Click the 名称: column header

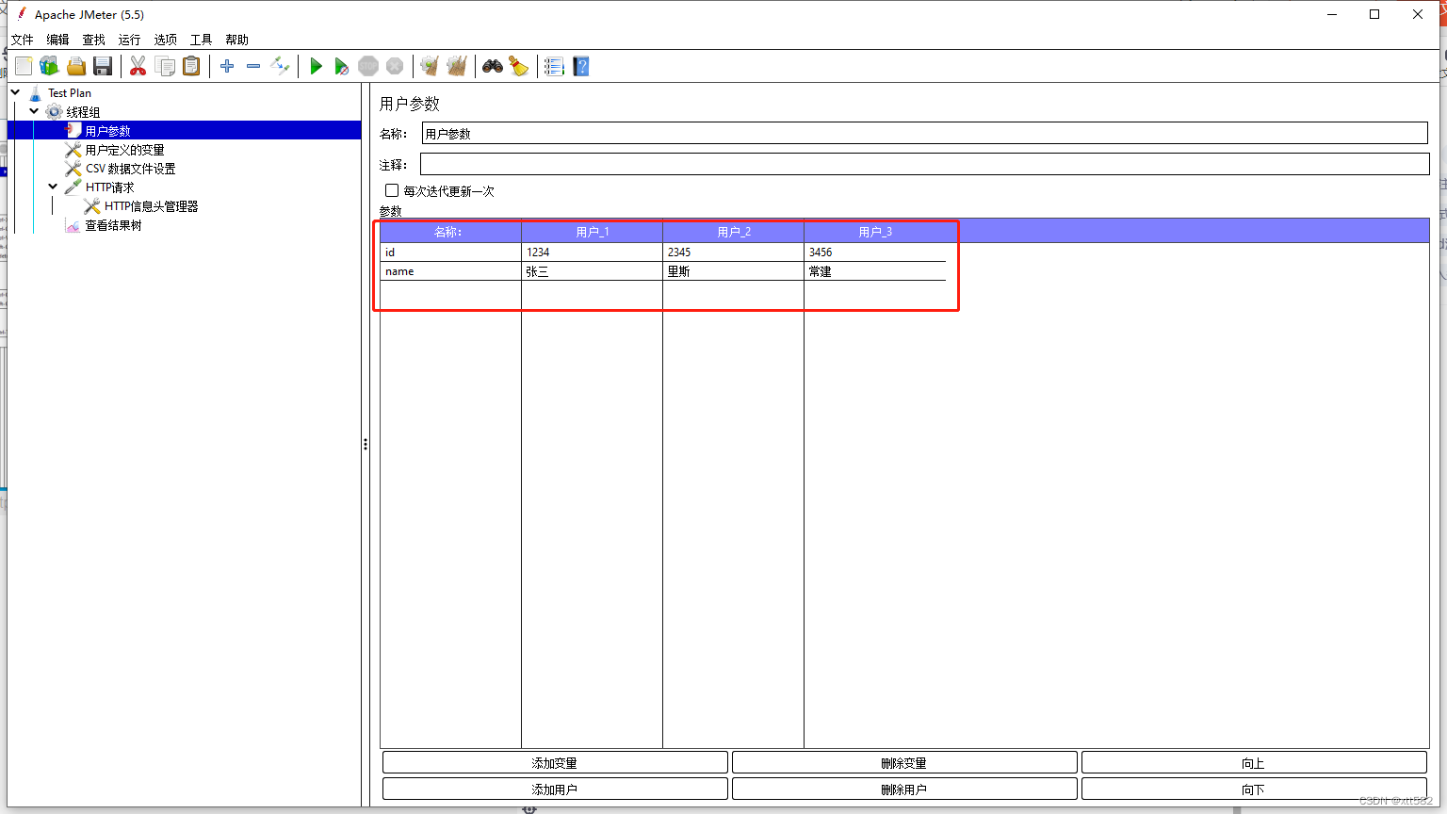coord(450,231)
